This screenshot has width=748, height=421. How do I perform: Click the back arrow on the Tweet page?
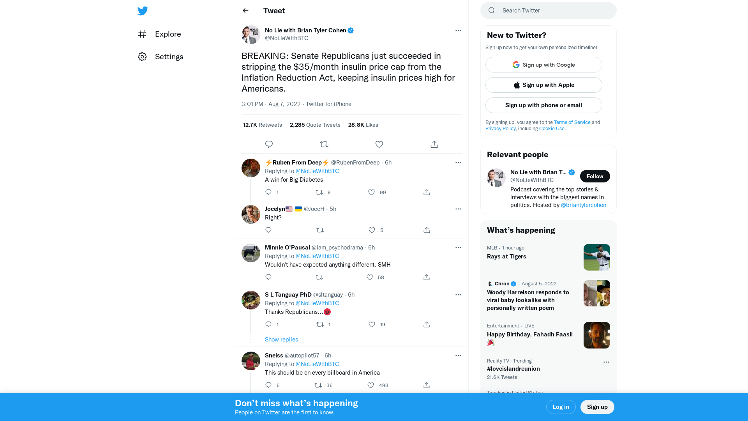coord(245,11)
